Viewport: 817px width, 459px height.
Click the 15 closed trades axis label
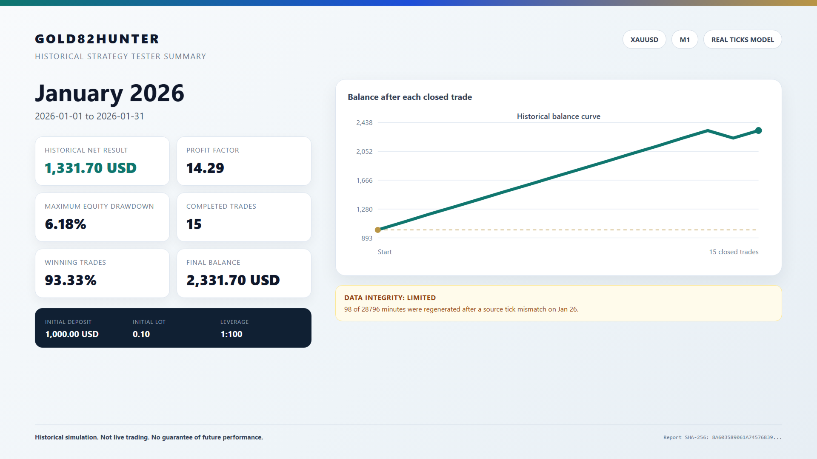point(734,252)
